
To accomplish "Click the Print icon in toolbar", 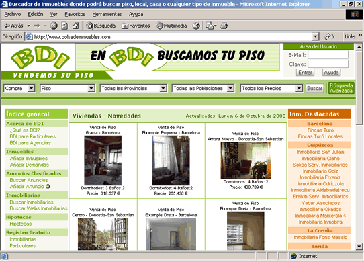I will (224, 26).
